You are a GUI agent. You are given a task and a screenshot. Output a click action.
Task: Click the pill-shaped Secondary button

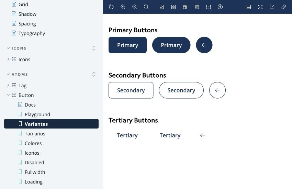click(181, 90)
